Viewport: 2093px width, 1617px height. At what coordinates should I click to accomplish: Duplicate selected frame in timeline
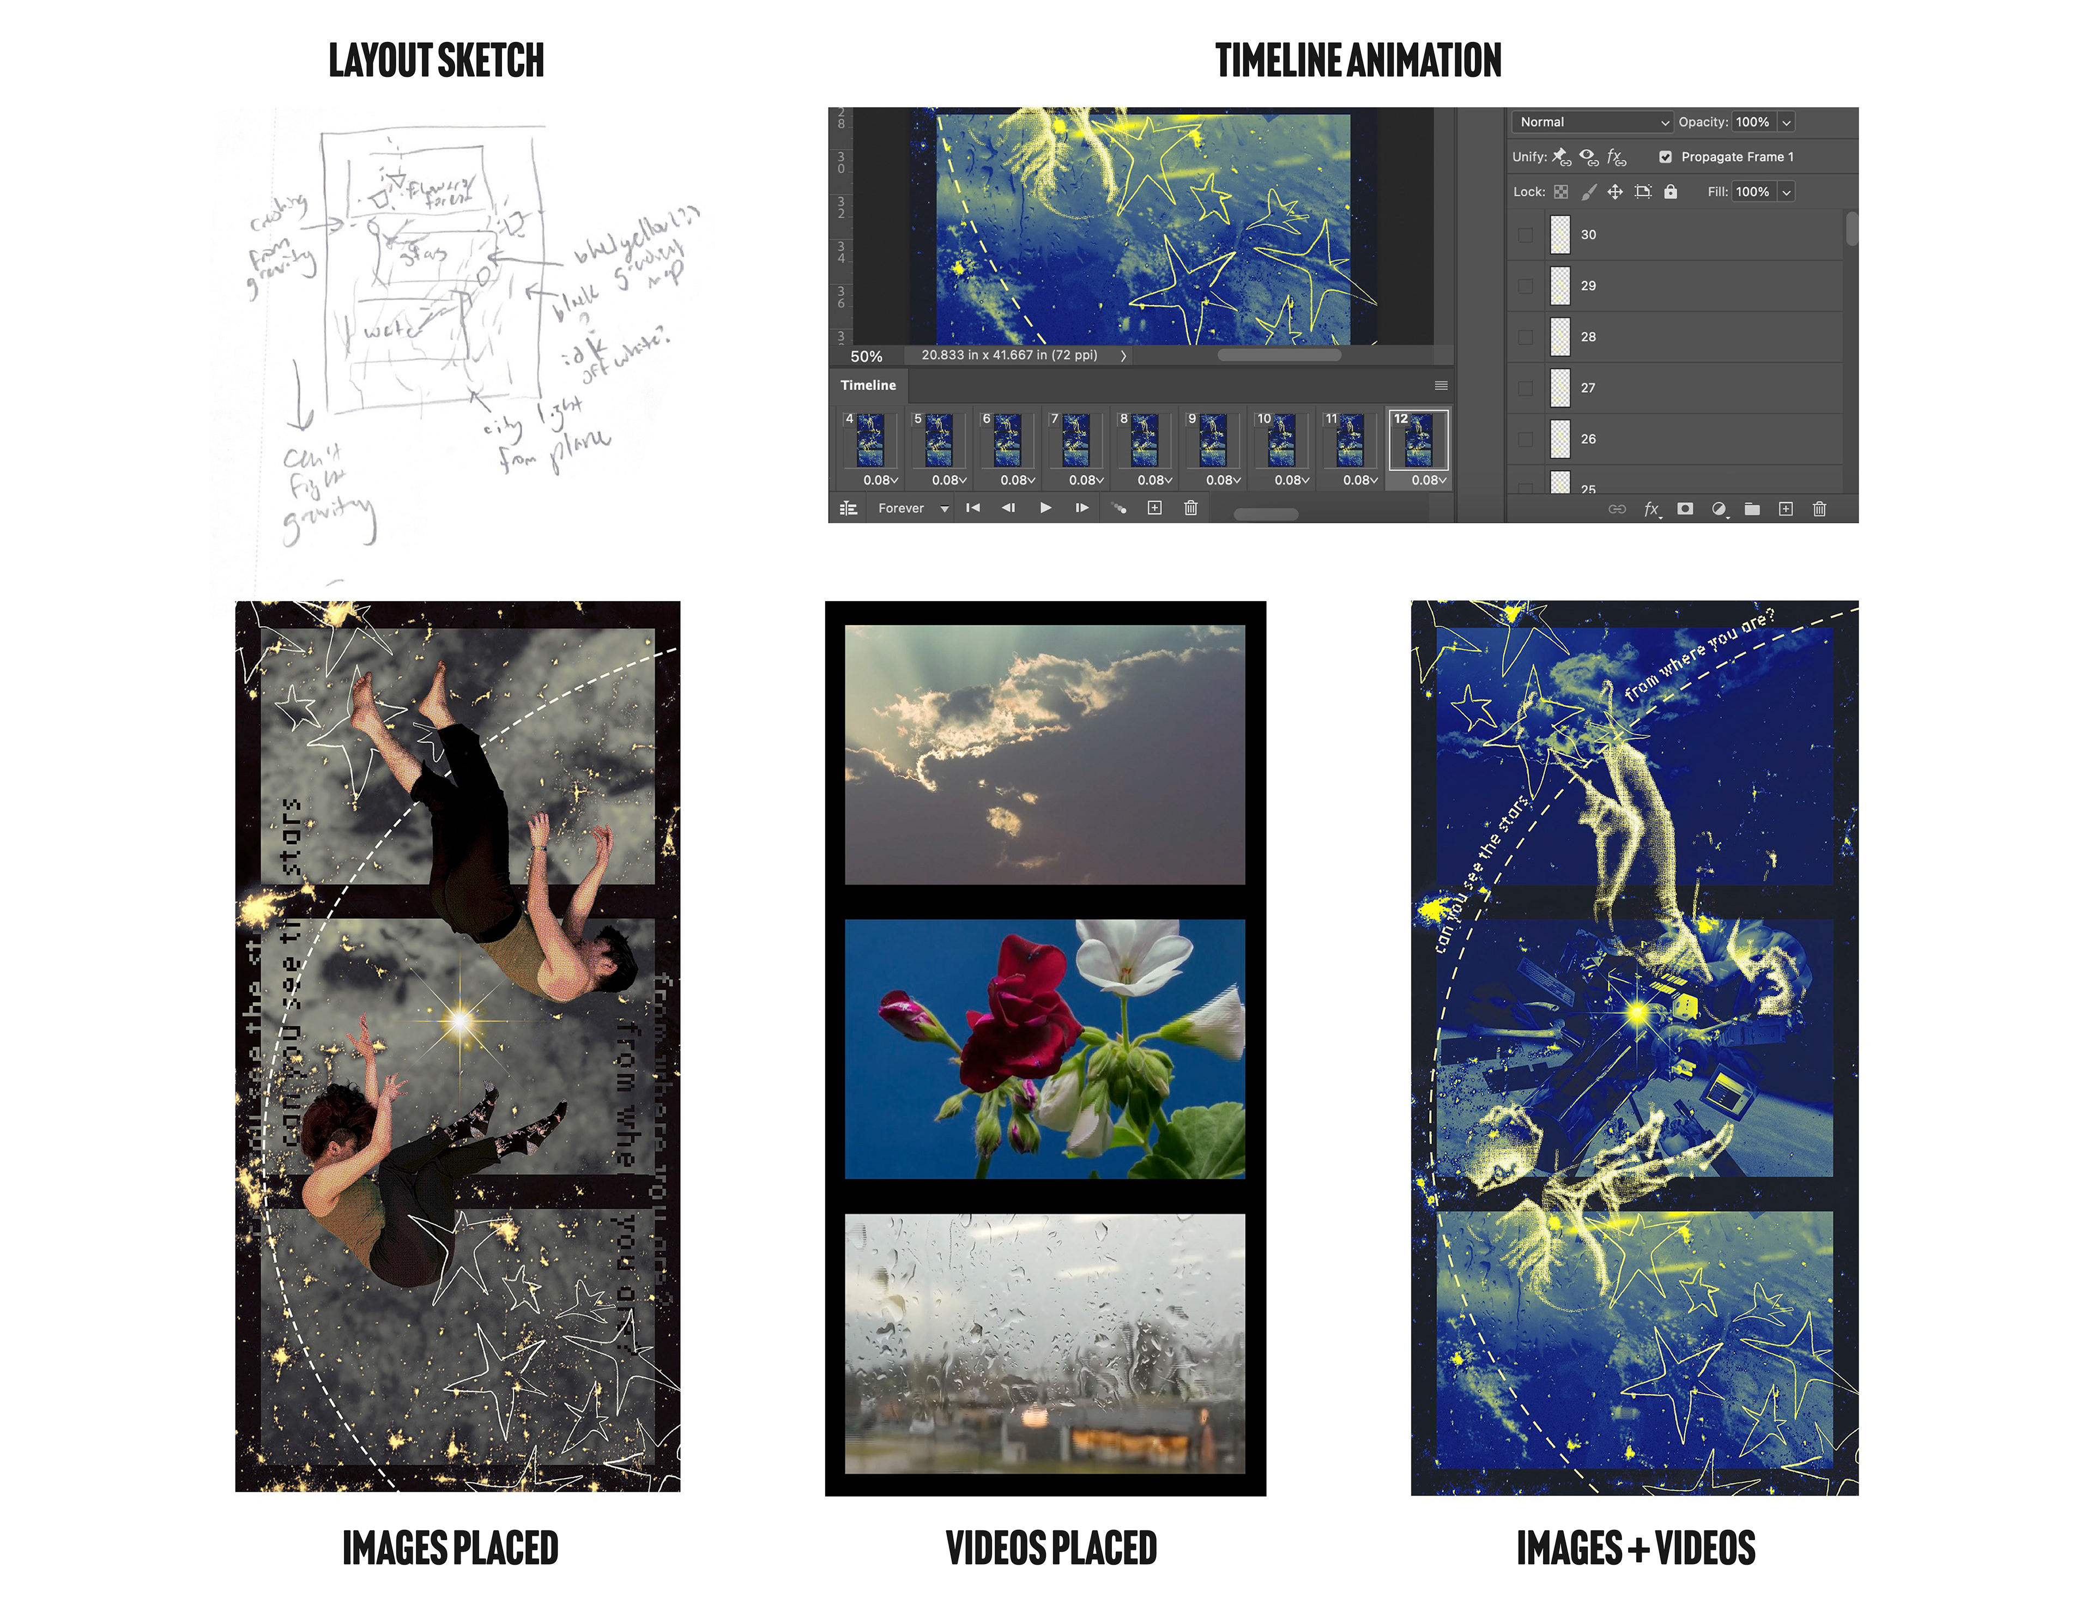pos(1155,508)
